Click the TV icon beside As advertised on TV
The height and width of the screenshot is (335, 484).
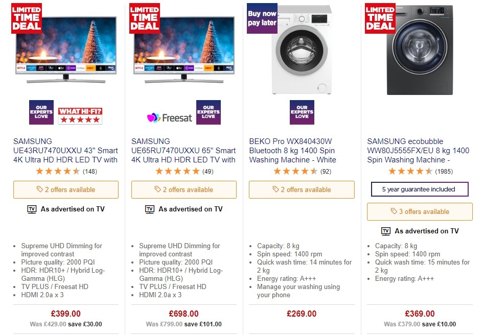click(x=31, y=209)
